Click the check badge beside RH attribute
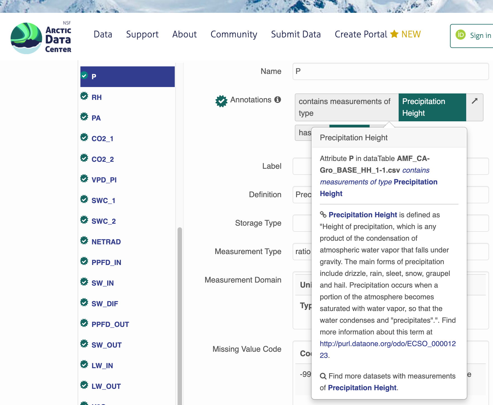The height and width of the screenshot is (405, 493). pyautogui.click(x=84, y=96)
